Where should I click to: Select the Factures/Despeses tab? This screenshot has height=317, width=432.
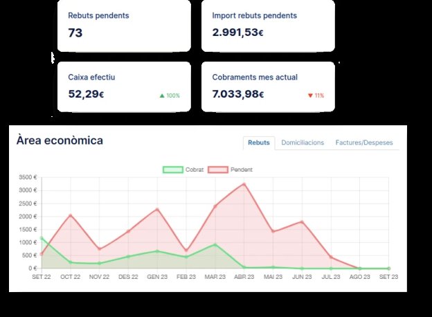coord(364,143)
